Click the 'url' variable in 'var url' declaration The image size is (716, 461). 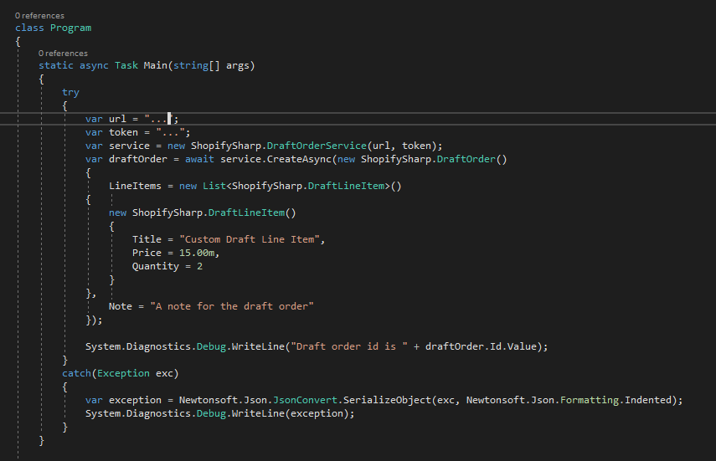117,119
